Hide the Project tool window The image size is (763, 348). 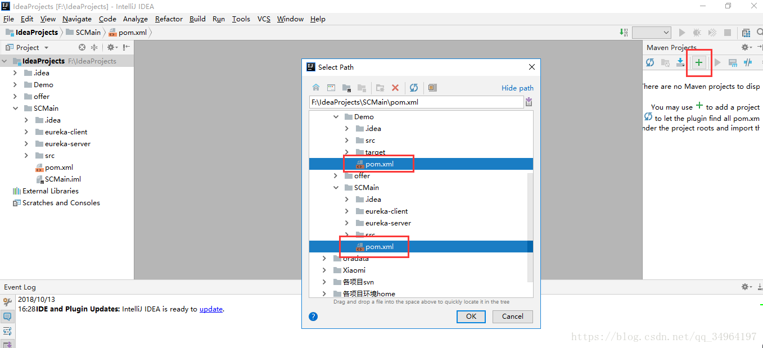click(127, 47)
